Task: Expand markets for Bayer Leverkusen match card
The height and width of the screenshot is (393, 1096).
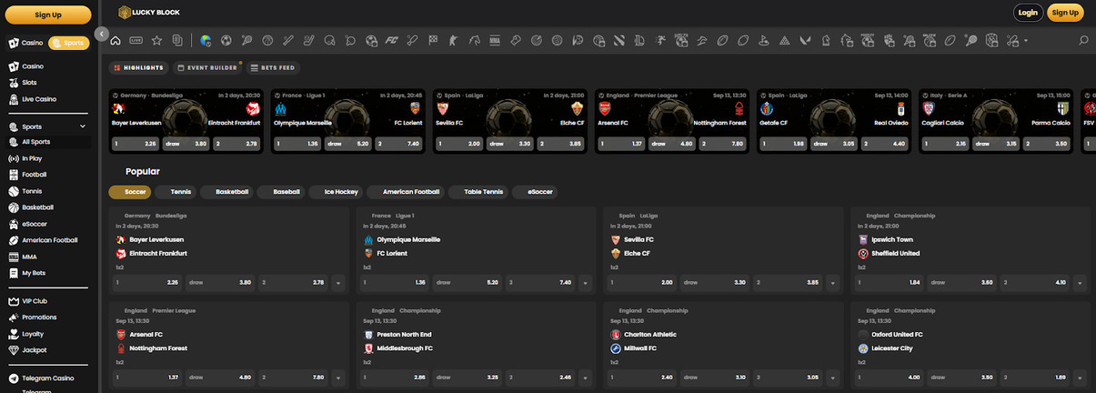Action: tap(338, 283)
